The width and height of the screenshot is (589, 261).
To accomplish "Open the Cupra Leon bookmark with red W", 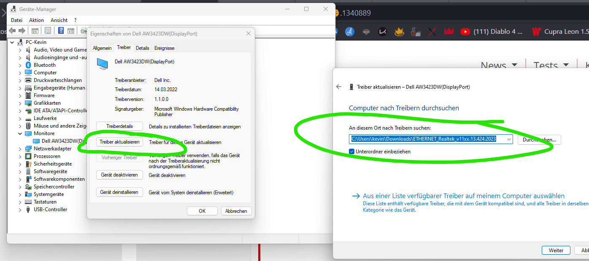I will click(560, 31).
